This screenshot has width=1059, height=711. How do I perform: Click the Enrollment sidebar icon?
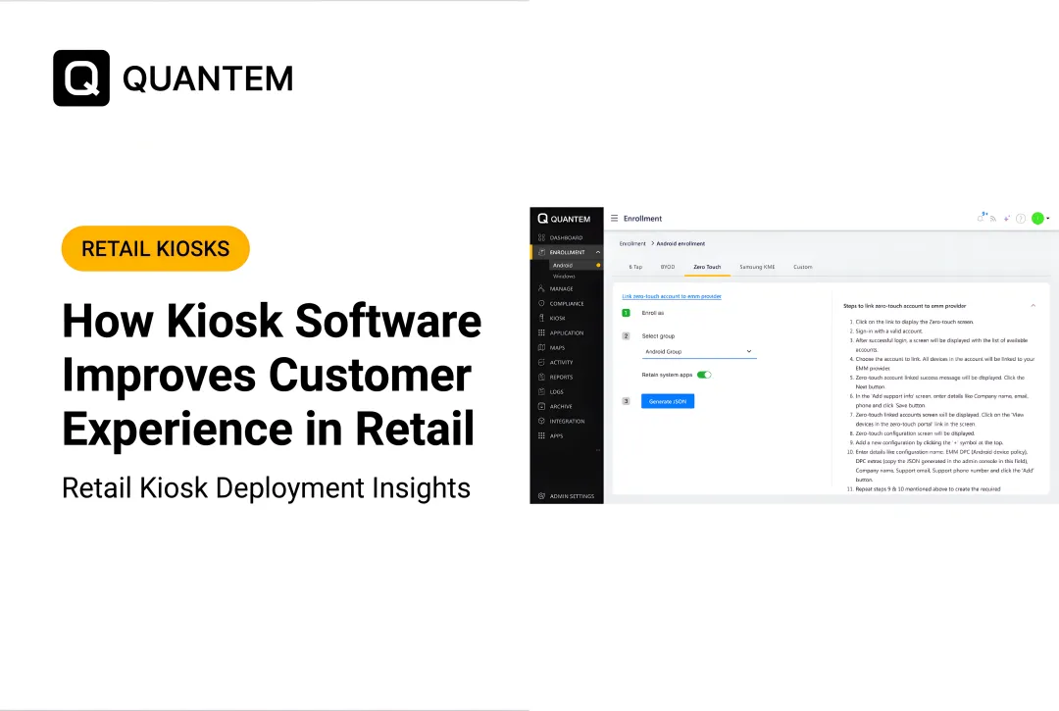click(541, 252)
